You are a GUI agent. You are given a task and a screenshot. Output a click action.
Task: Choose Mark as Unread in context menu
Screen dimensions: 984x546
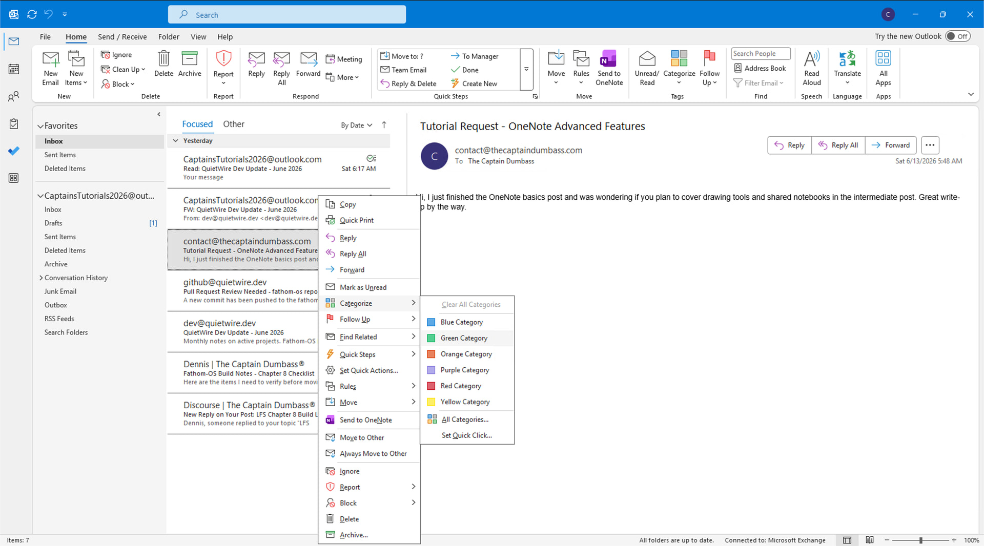pos(370,287)
